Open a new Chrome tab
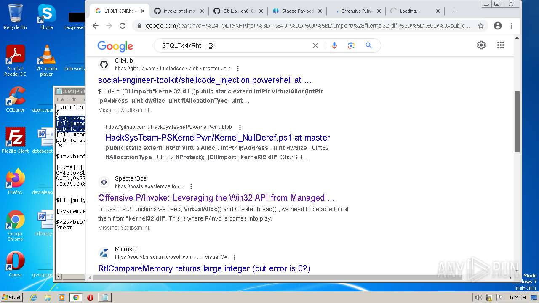This screenshot has width=539, height=303. click(x=454, y=11)
